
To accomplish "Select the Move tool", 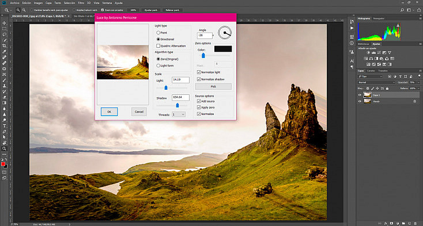I will [4, 23].
